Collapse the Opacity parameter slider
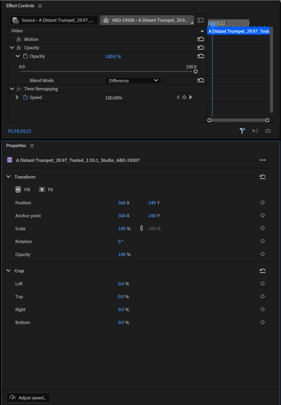 (x=17, y=56)
